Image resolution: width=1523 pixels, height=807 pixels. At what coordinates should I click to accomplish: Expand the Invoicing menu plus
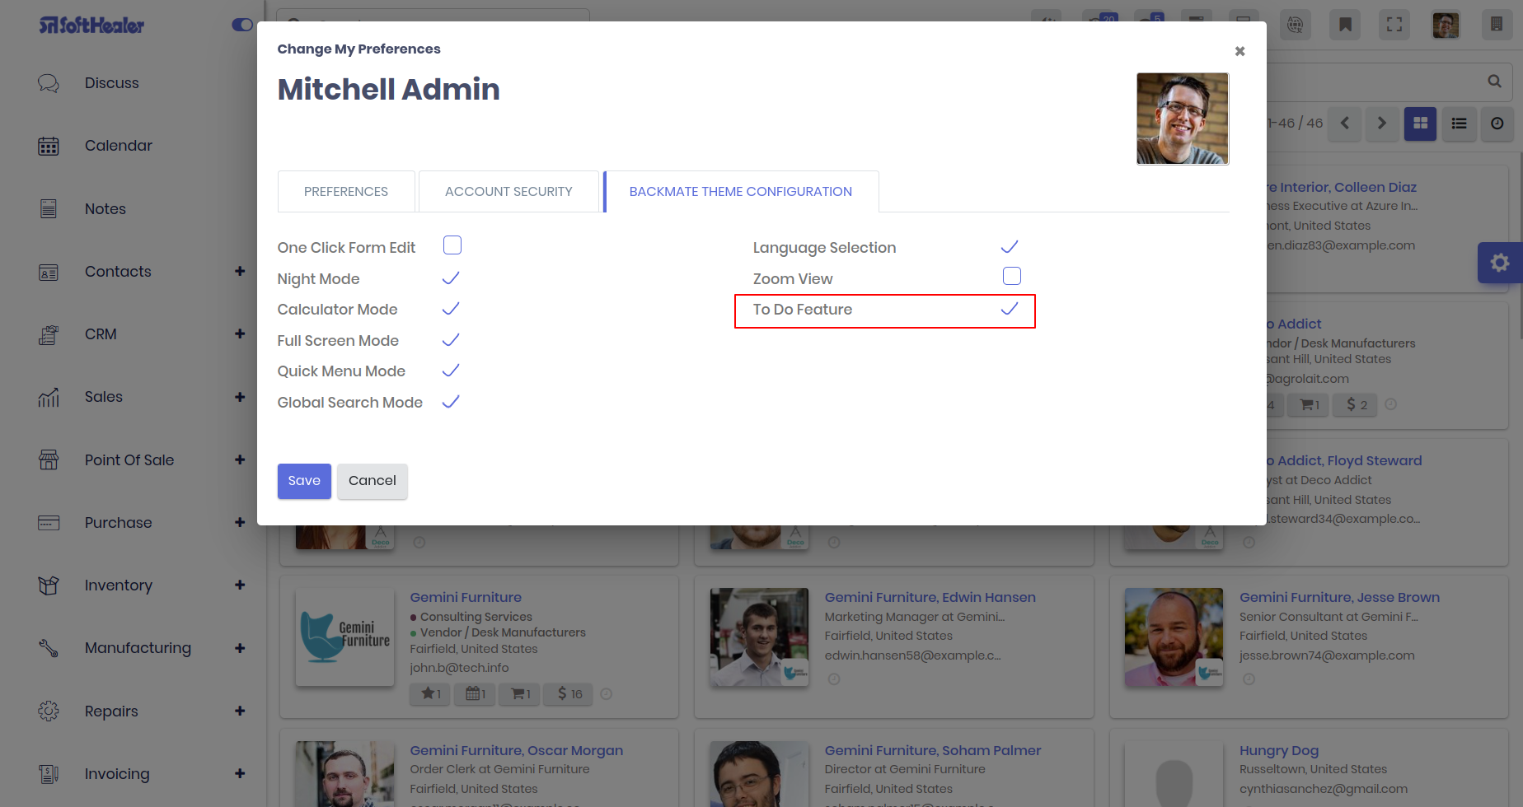coord(240,773)
